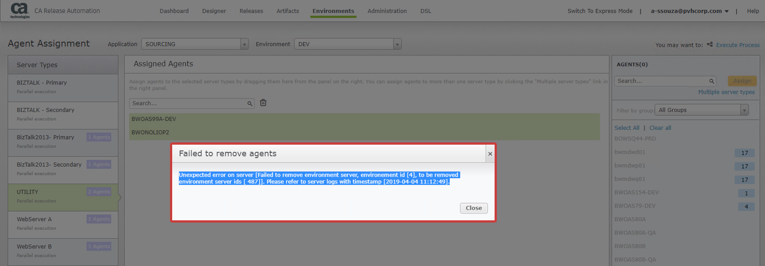Click the 2 Agents badge on UTILITY
765x266 pixels.
tap(99, 192)
